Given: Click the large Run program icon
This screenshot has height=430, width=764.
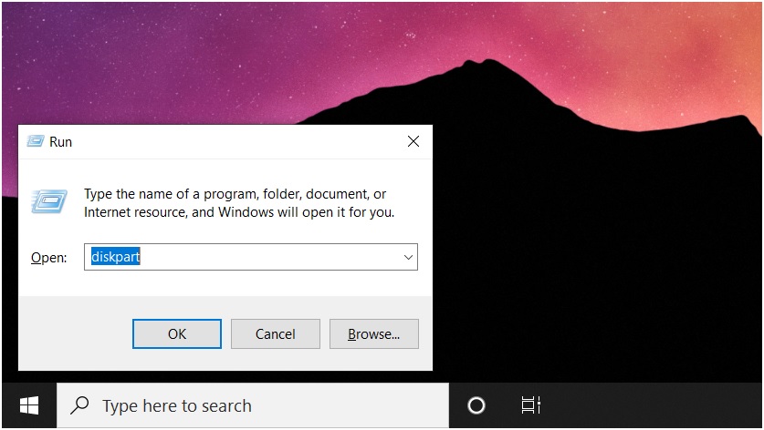Looking at the screenshot, I should (x=49, y=201).
